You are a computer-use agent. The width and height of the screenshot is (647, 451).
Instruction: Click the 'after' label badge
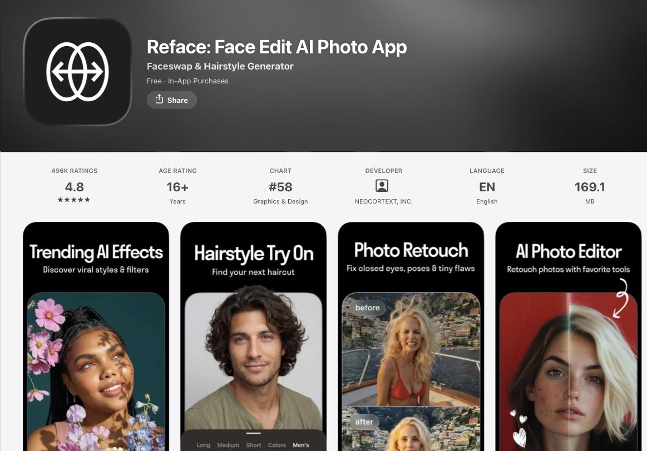tap(364, 422)
